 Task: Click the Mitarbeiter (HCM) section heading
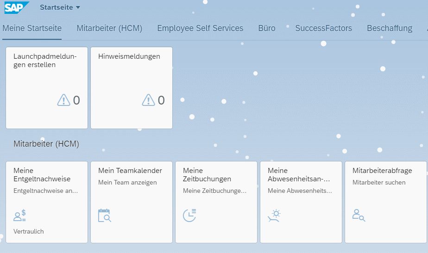click(46, 144)
